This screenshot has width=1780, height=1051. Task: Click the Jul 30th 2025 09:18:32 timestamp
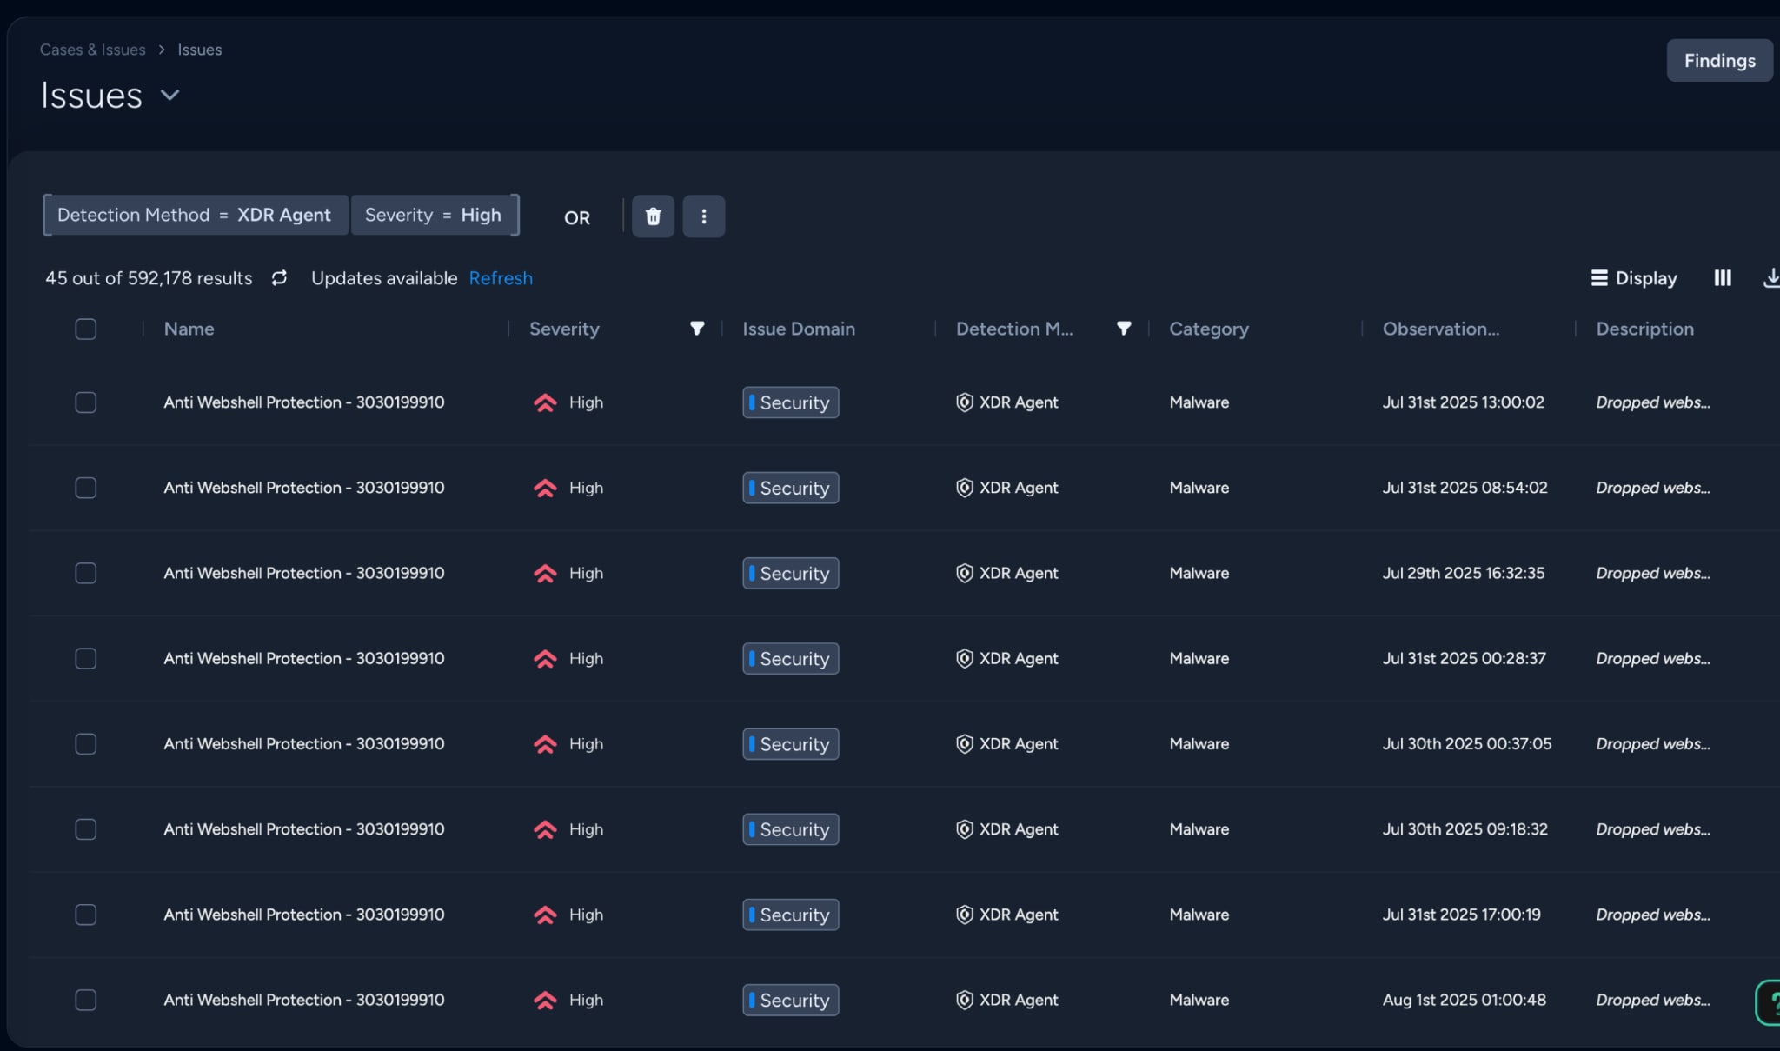point(1465,829)
